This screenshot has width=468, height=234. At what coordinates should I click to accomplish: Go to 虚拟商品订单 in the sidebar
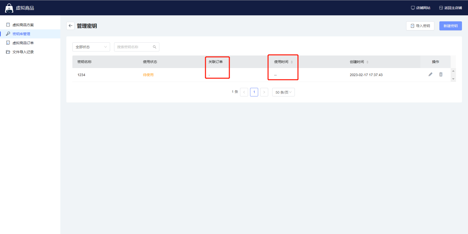tap(23, 43)
